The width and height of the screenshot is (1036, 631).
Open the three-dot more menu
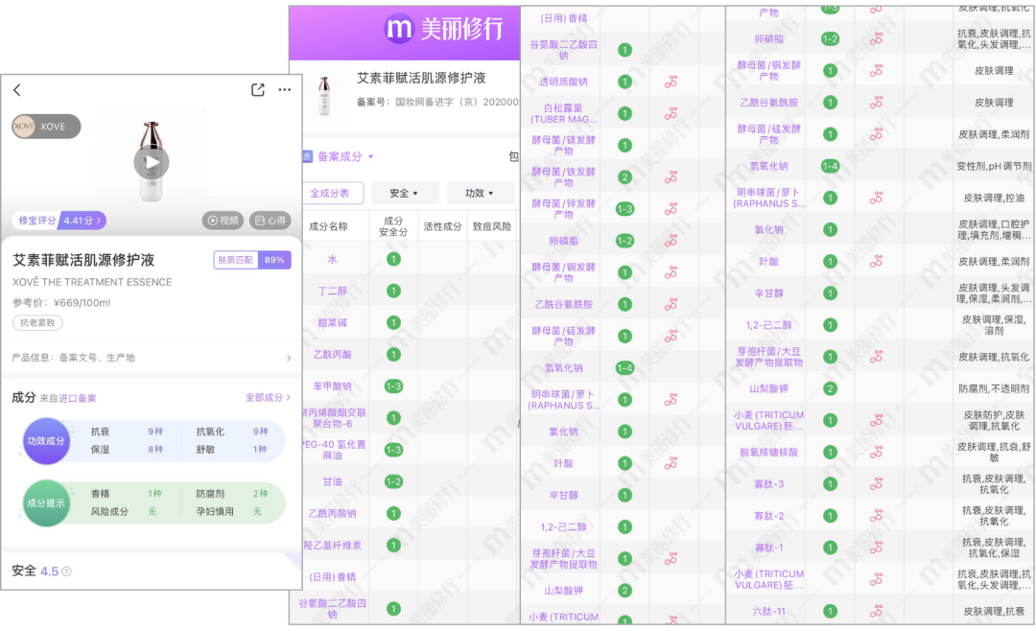(x=285, y=90)
